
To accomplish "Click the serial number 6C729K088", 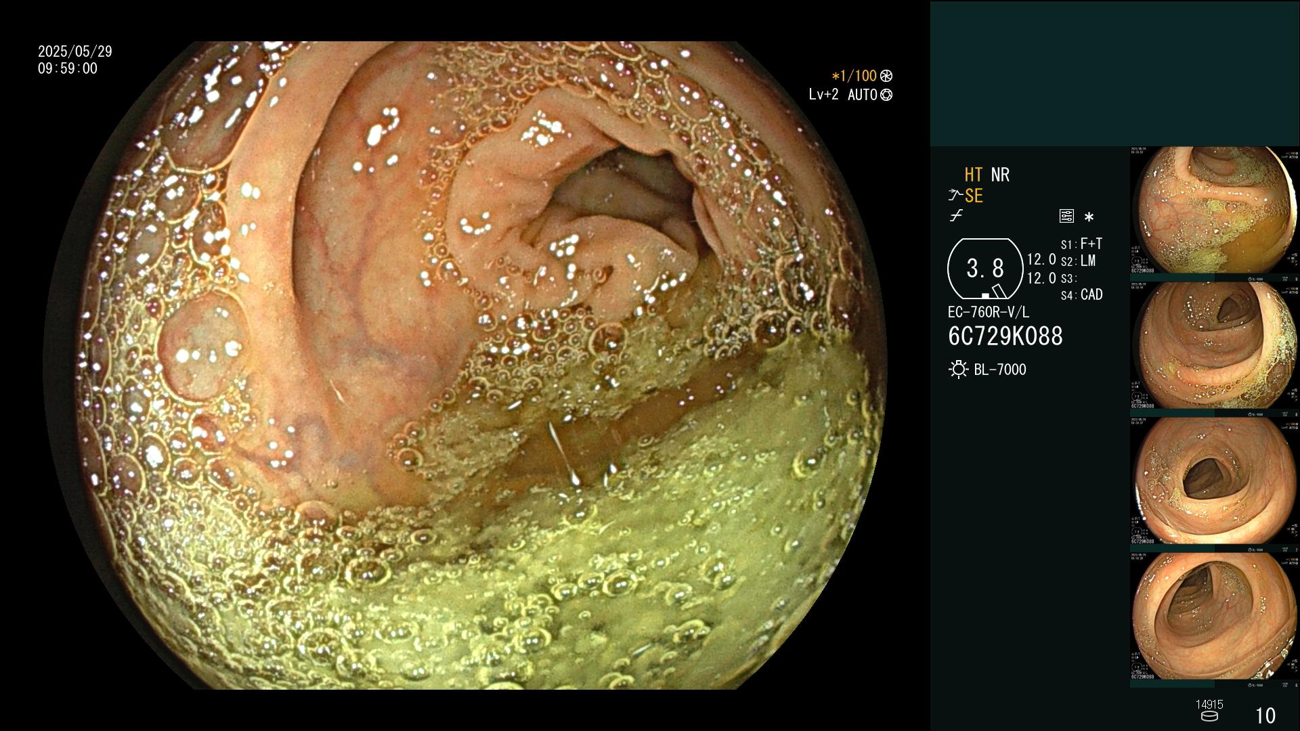I will coord(1005,336).
